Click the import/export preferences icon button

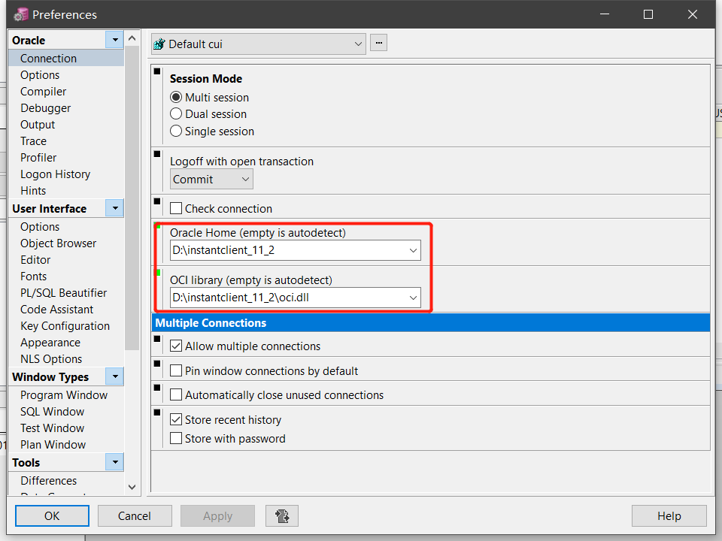pos(281,516)
